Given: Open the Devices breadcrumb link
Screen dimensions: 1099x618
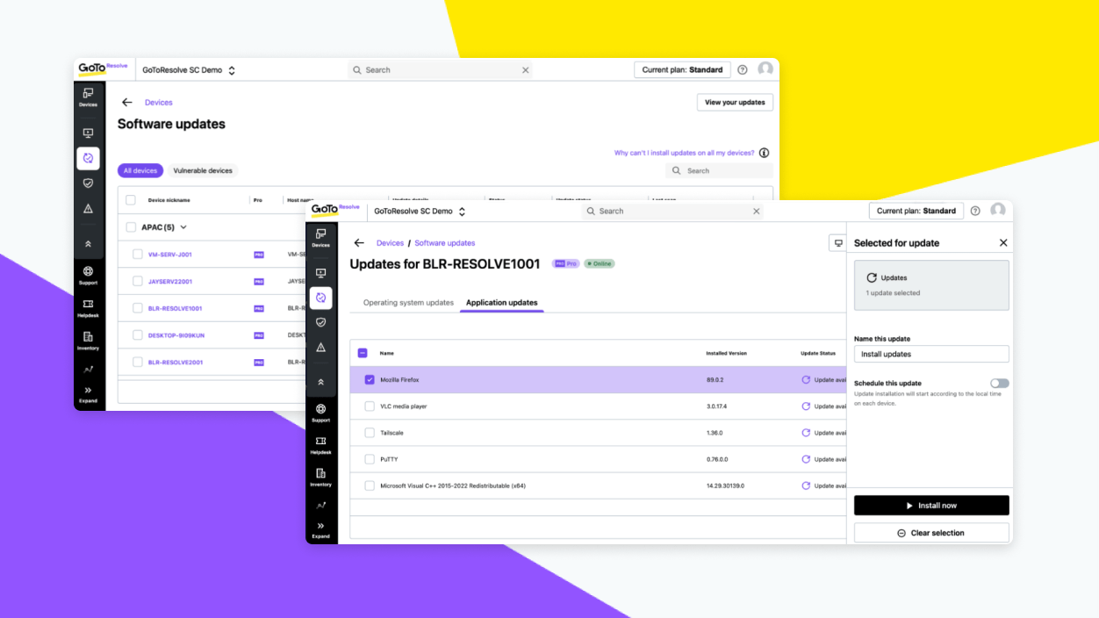Looking at the screenshot, I should 390,242.
